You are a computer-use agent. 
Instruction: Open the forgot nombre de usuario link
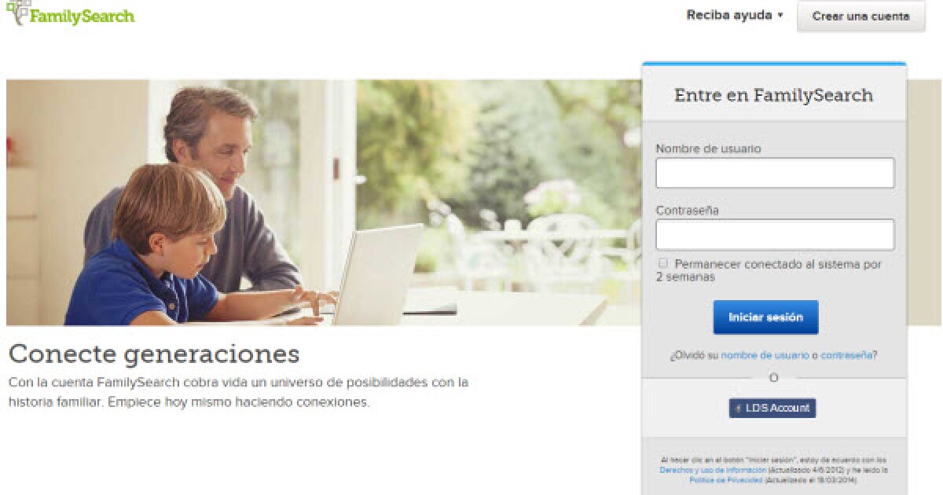point(765,355)
